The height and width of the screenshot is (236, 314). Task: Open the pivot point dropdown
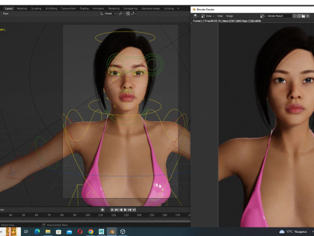pyautogui.click(x=121, y=14)
